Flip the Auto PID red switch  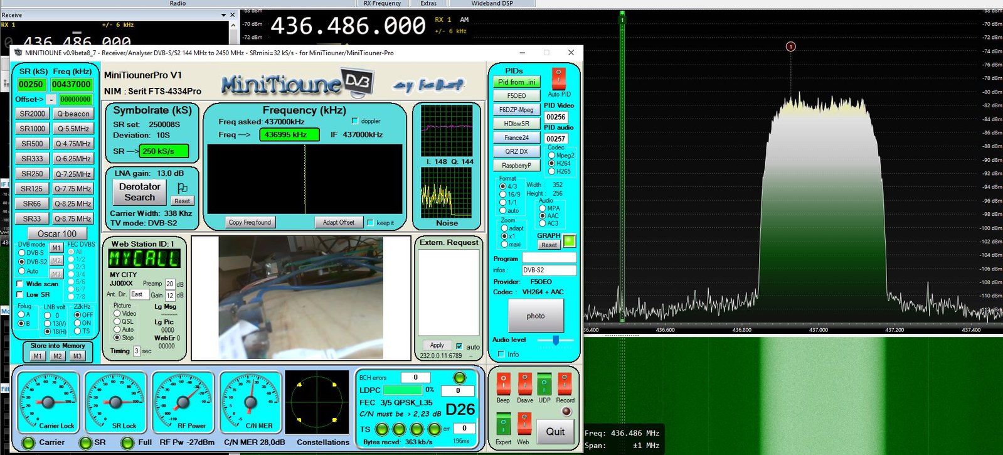pos(558,80)
